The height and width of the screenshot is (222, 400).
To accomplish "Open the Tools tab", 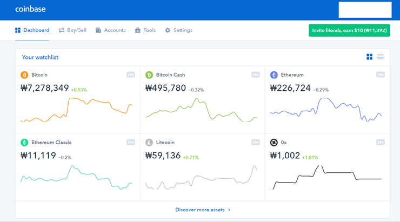I will point(145,30).
